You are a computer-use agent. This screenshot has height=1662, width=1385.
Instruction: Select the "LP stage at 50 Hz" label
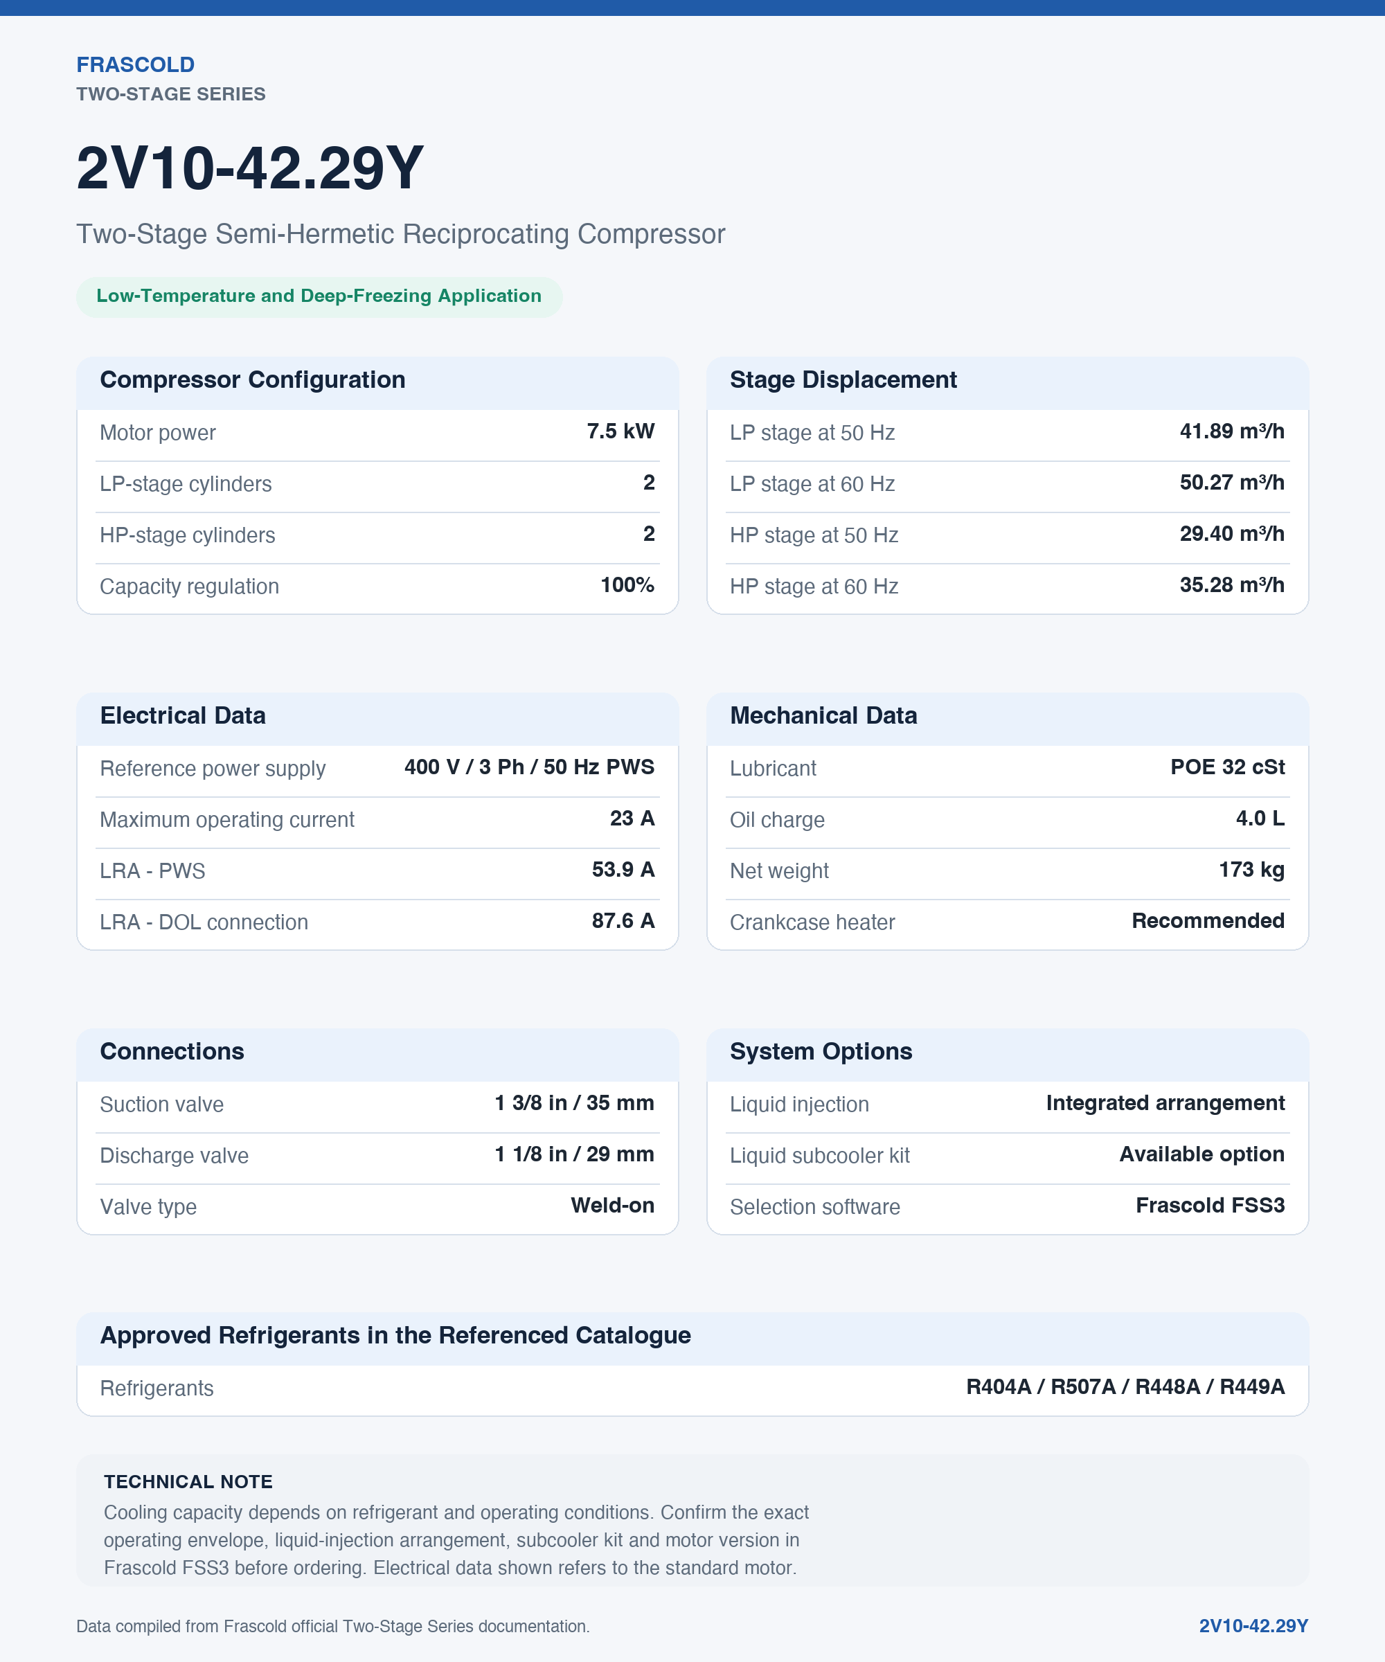click(x=813, y=433)
